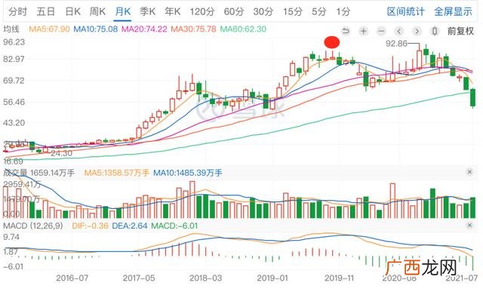The height and width of the screenshot is (289, 483).
Task: Click the 区间统计 link
Action: [406, 12]
